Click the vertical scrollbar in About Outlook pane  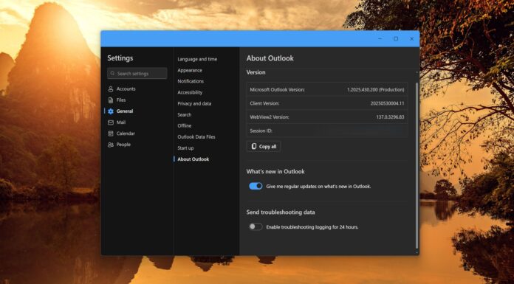pos(417,165)
